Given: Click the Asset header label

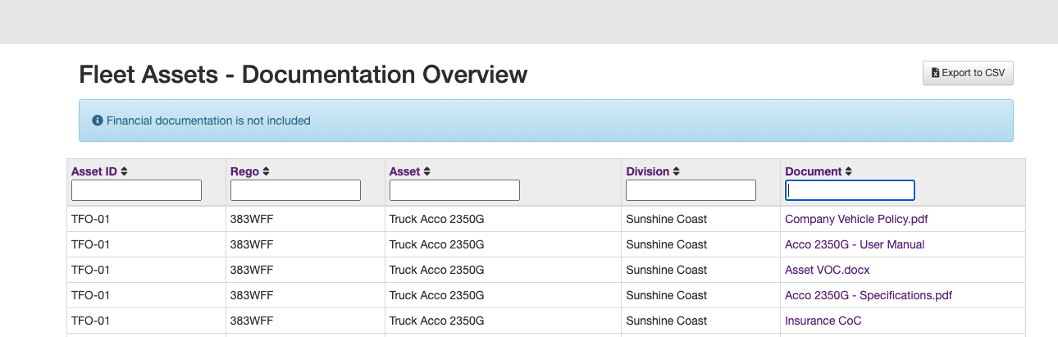Looking at the screenshot, I should [405, 171].
